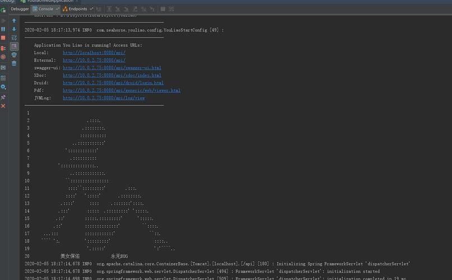Click the localhost:8080/api Local link
This screenshot has height=280, width=452.
pyautogui.click(x=94, y=53)
